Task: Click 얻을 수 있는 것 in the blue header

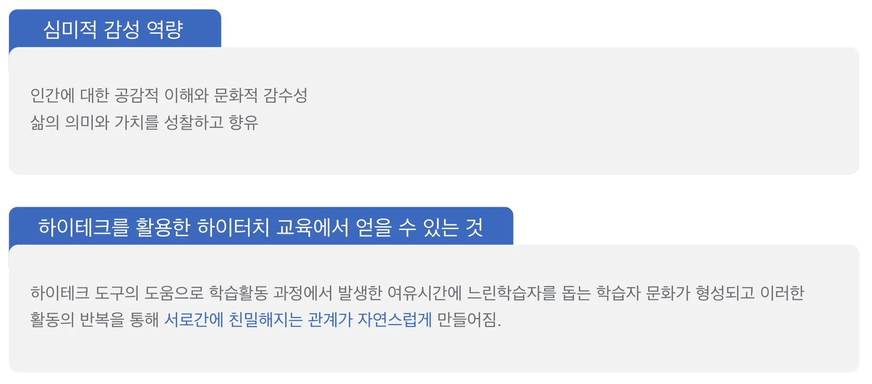Action: point(419,227)
